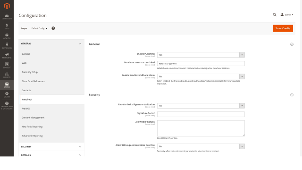Open the Customers sidebar menu
The height and width of the screenshot is (170, 302).
[7, 46]
